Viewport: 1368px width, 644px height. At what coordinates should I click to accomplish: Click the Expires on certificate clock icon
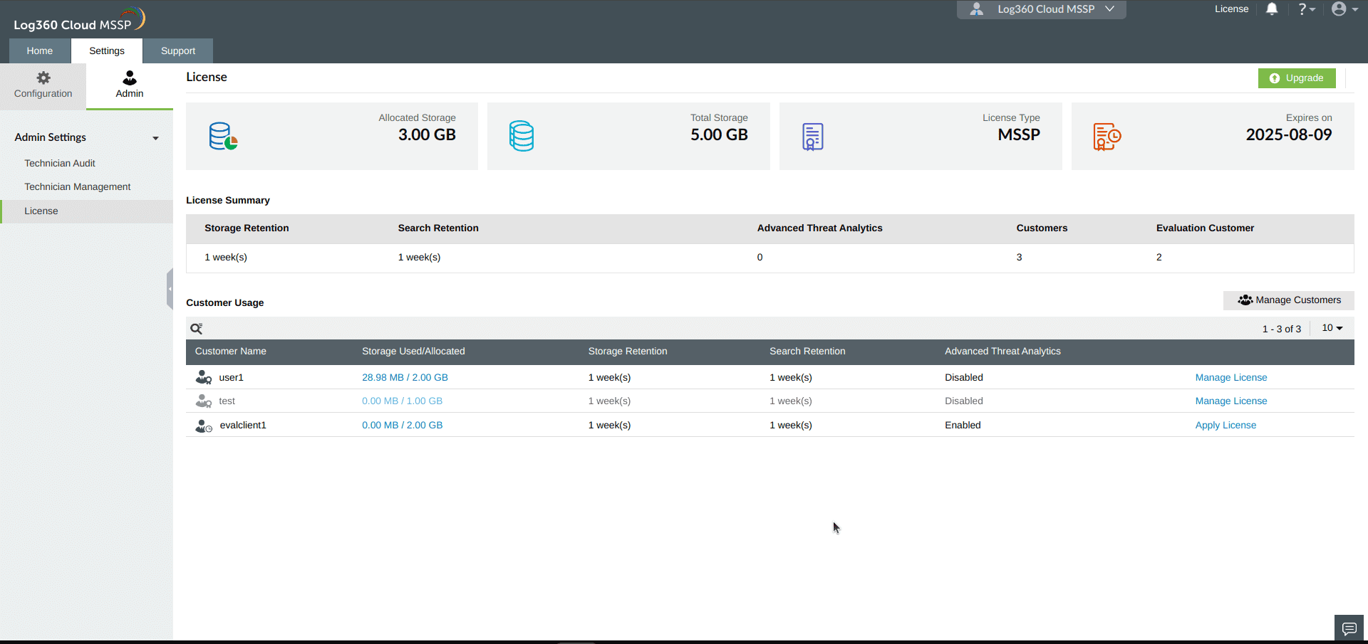[x=1107, y=137]
